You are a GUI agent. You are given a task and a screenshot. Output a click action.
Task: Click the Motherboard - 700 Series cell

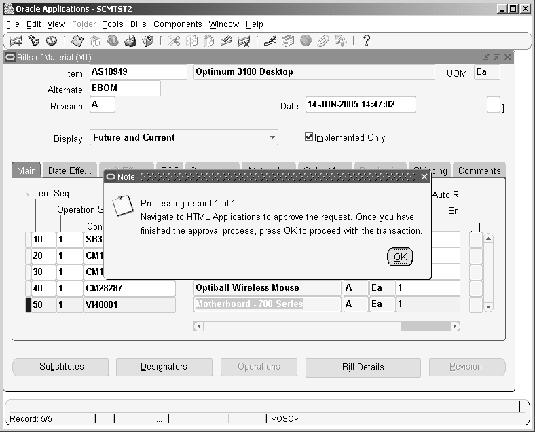coord(267,304)
